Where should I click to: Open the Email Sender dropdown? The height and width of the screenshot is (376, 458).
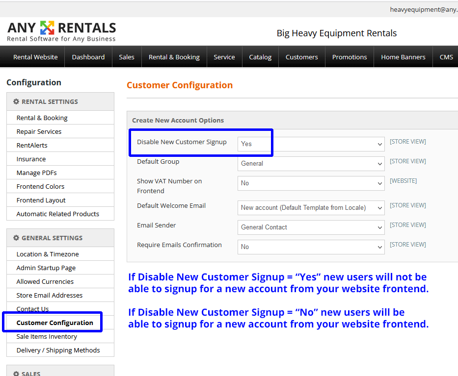(x=311, y=227)
